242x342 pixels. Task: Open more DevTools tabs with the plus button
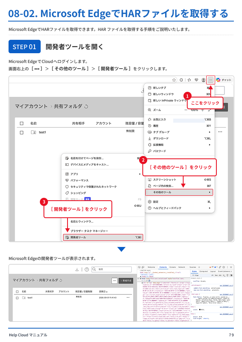(199, 267)
